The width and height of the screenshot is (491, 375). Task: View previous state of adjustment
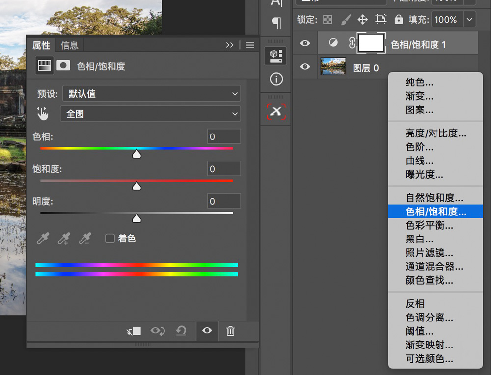(x=158, y=331)
